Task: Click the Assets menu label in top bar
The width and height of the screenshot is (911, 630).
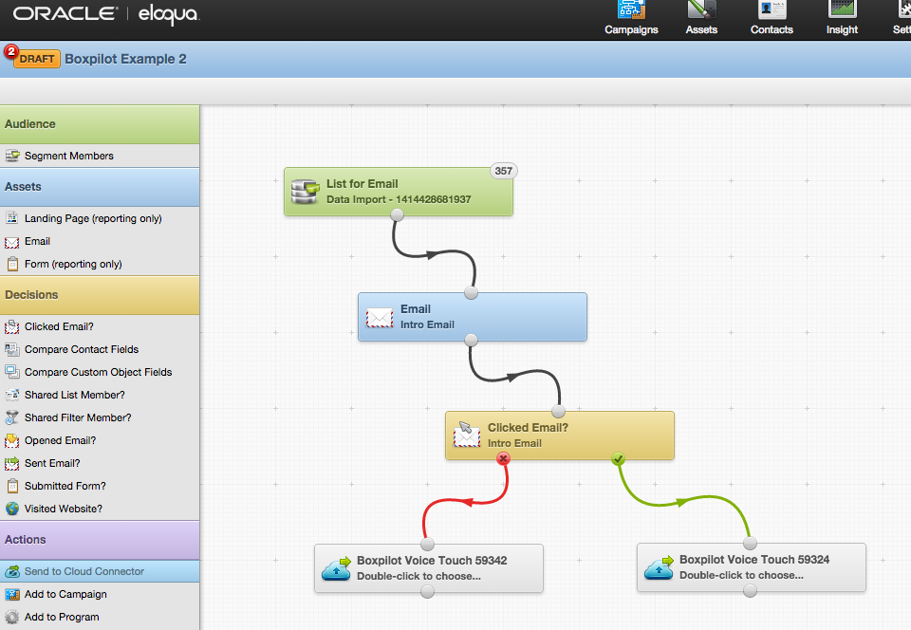Action: [701, 29]
